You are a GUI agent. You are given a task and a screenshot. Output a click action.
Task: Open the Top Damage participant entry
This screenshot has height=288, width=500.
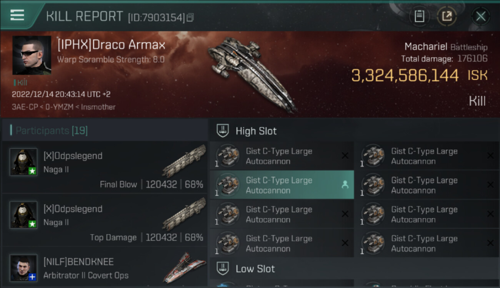pos(105,220)
